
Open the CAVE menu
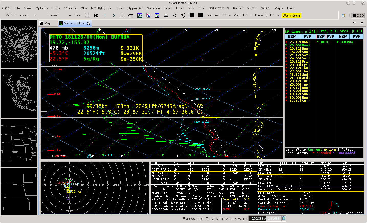(x=6, y=8)
